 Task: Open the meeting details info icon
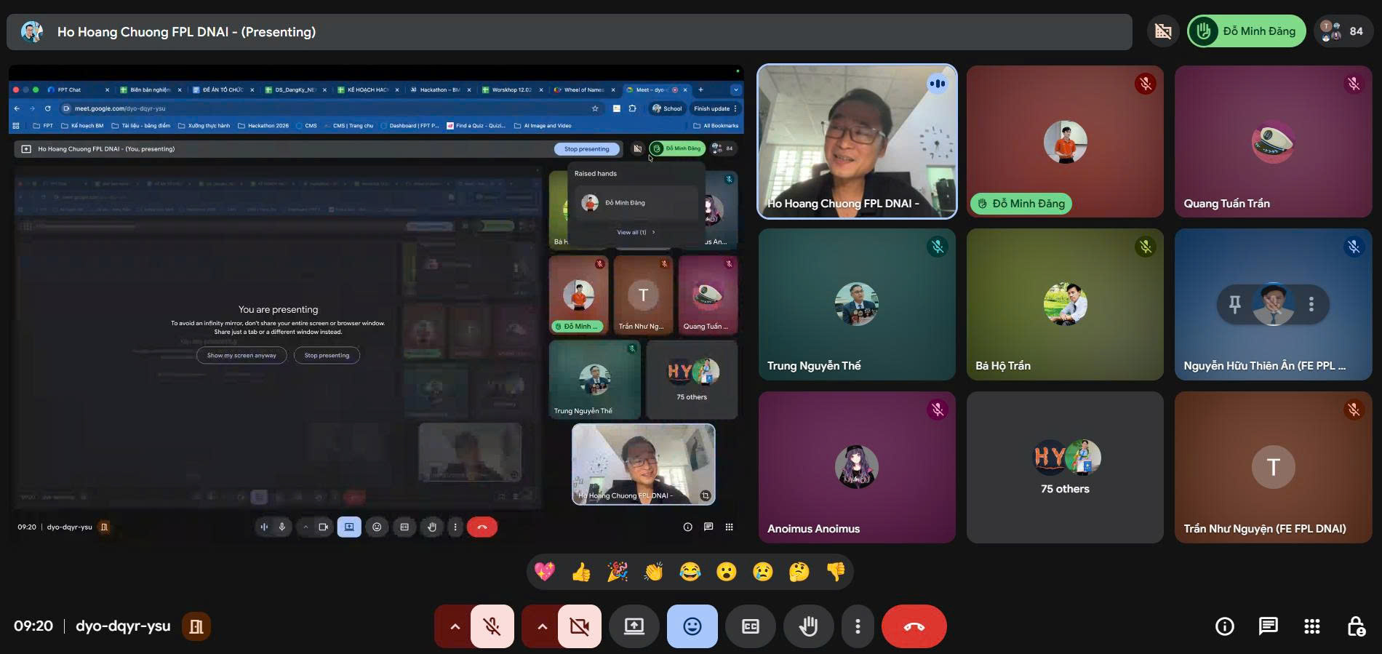[1225, 626]
